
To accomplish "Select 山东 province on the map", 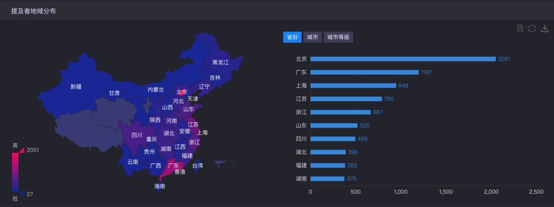I will [189, 109].
